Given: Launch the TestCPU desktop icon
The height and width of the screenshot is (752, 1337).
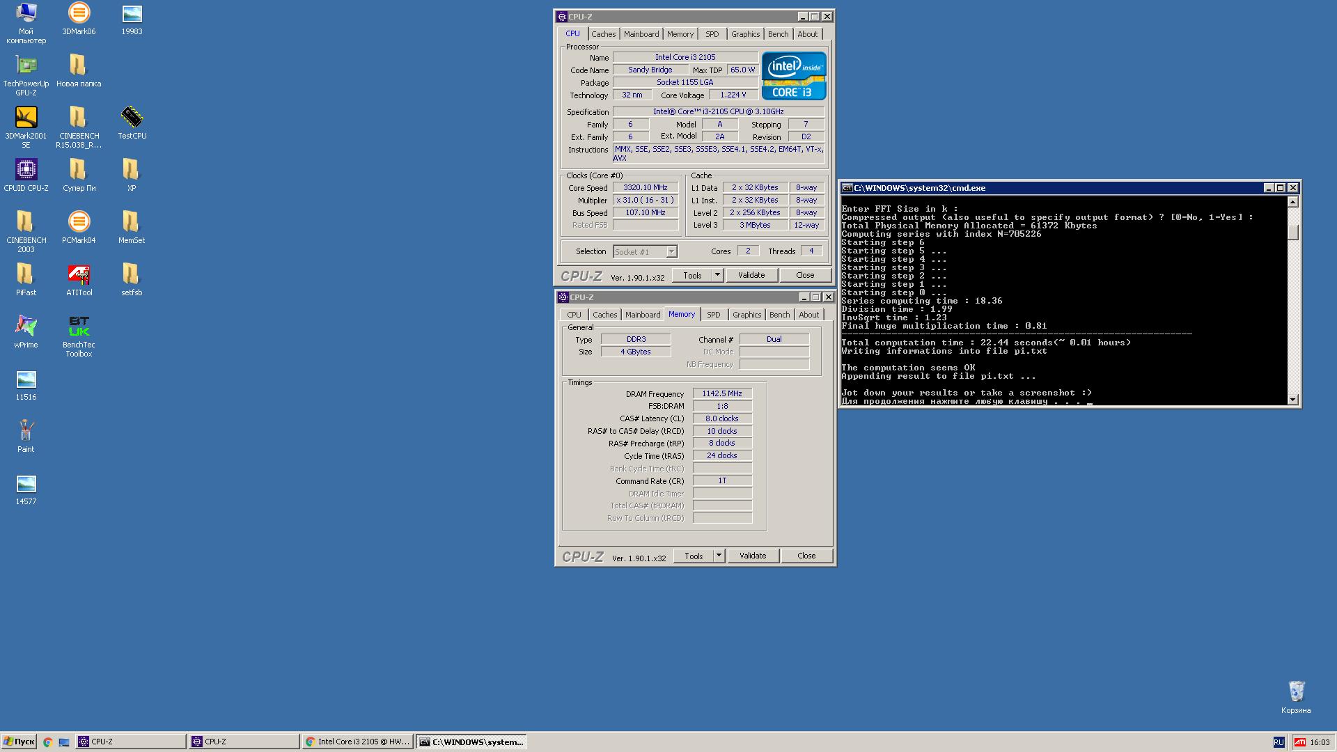Looking at the screenshot, I should [132, 123].
